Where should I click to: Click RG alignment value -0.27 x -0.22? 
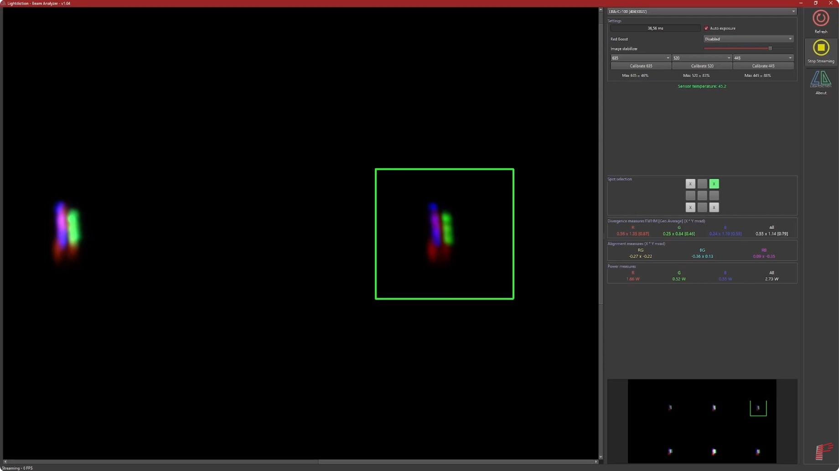pos(640,257)
